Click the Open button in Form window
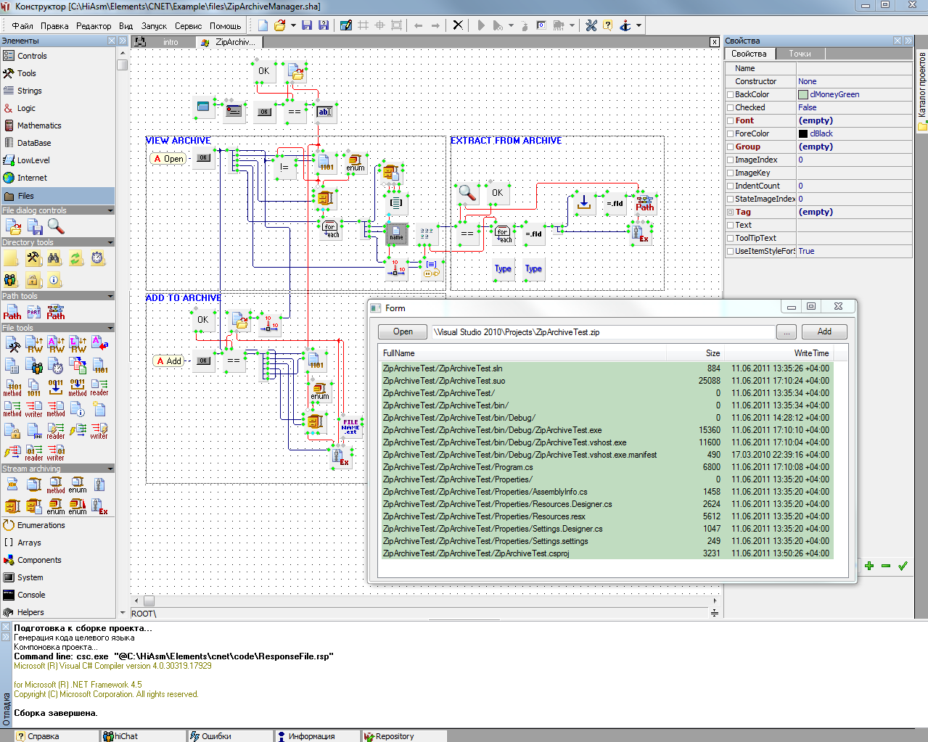Screen dimensions: 928x742 403,332
